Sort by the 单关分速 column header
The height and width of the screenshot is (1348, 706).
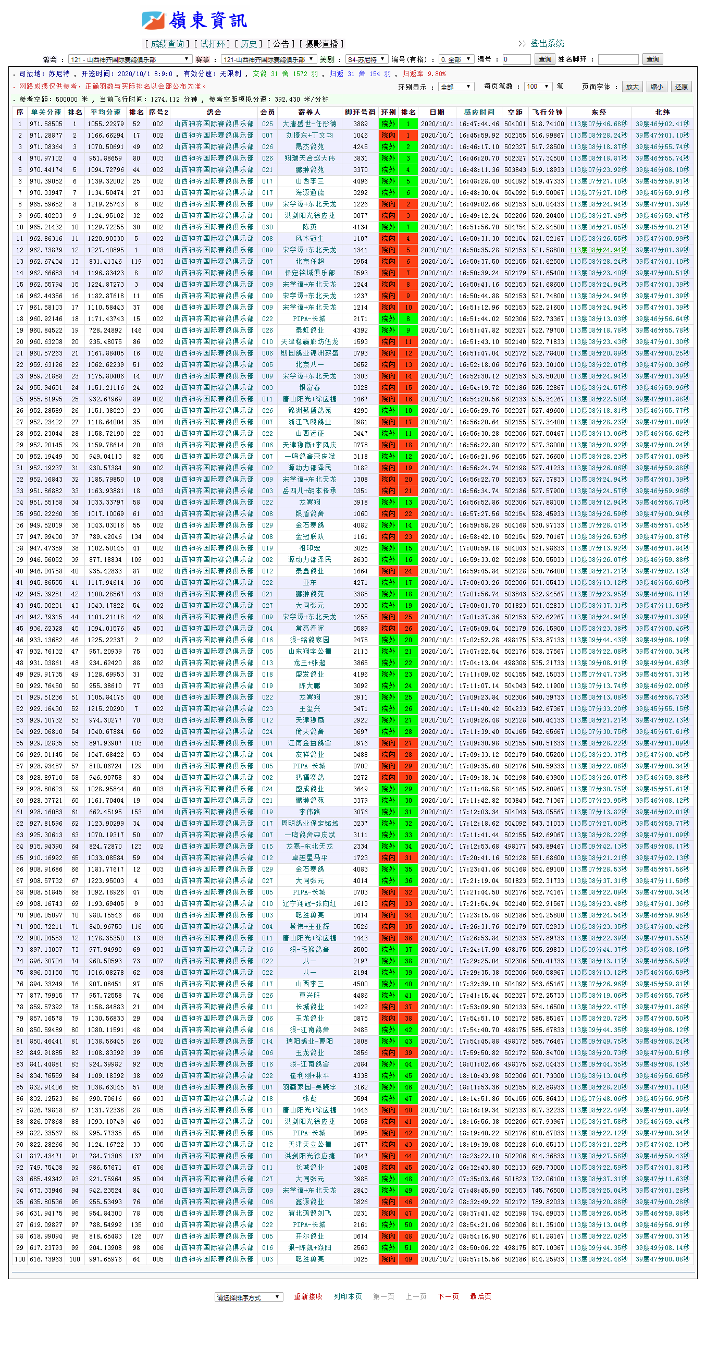click(46, 112)
